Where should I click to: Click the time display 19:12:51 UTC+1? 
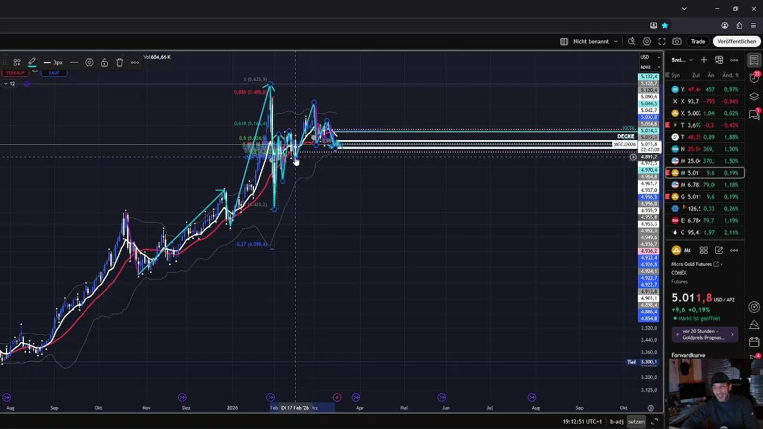tap(582, 422)
